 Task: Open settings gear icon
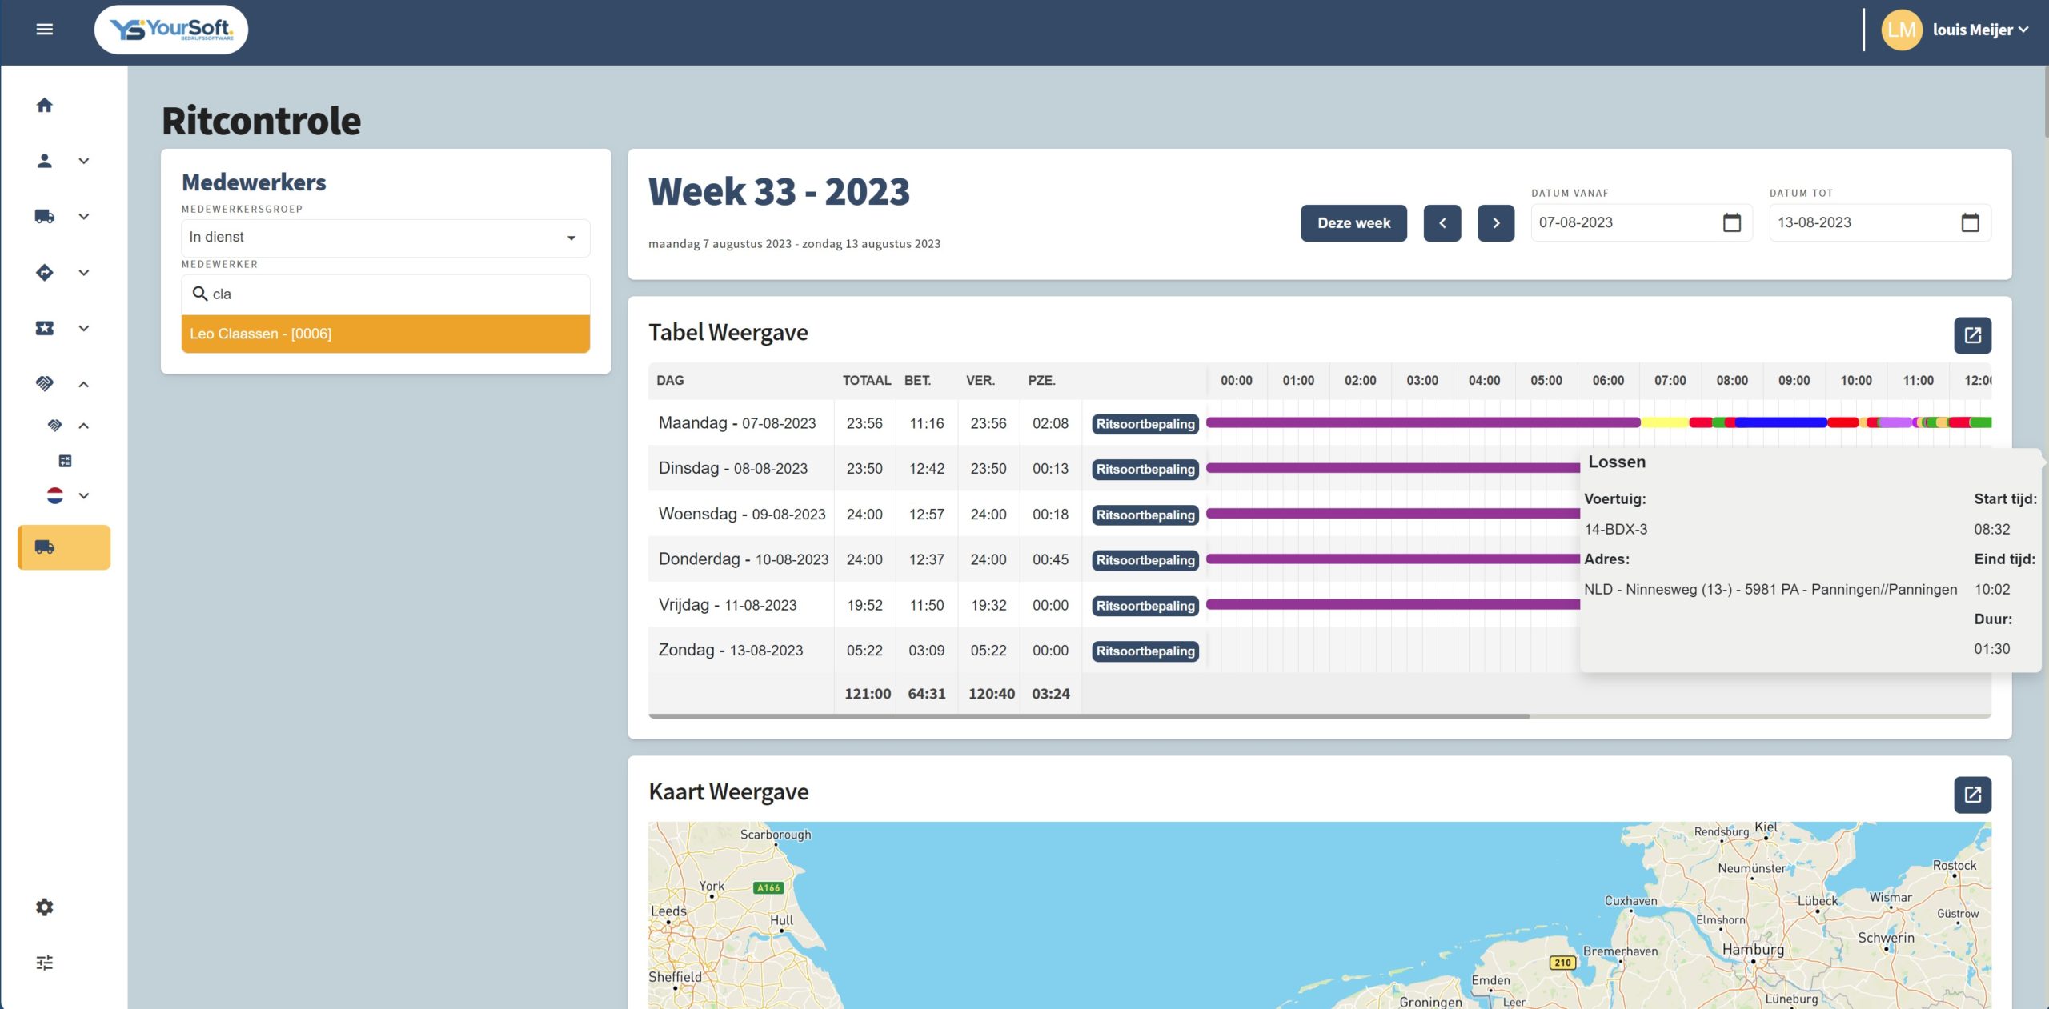(45, 907)
